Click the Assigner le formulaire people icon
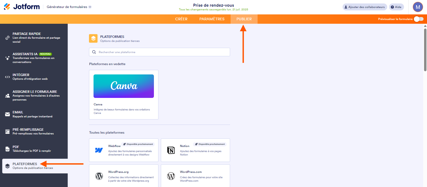The height and width of the screenshot is (187, 427). (x=7, y=96)
